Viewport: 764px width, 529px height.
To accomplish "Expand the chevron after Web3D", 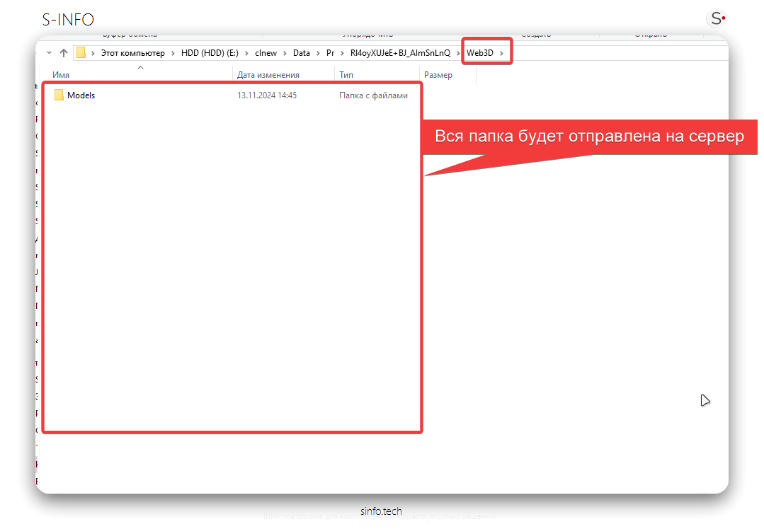I will 501,53.
